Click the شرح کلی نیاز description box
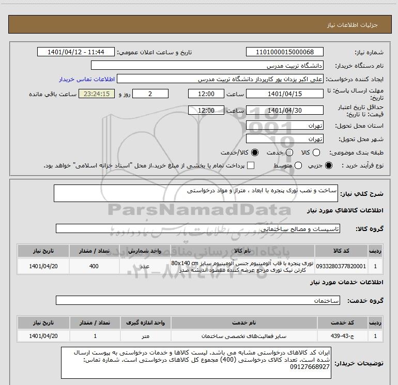Image resolution: width=398 pixels, height=385 pixels. (x=196, y=193)
